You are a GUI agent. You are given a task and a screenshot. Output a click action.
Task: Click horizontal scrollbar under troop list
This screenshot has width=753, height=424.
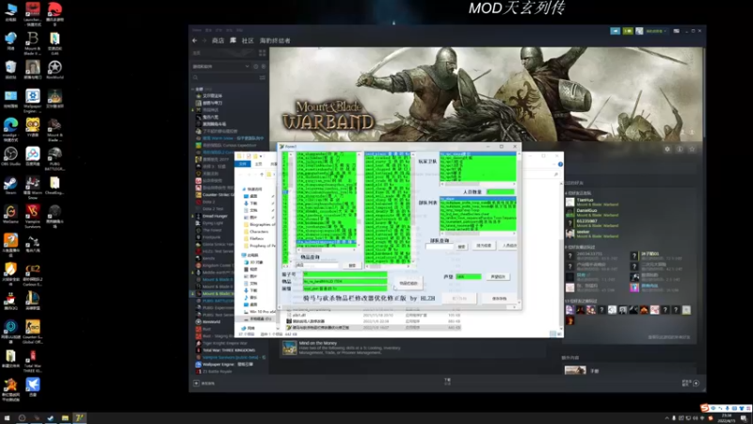click(478, 234)
